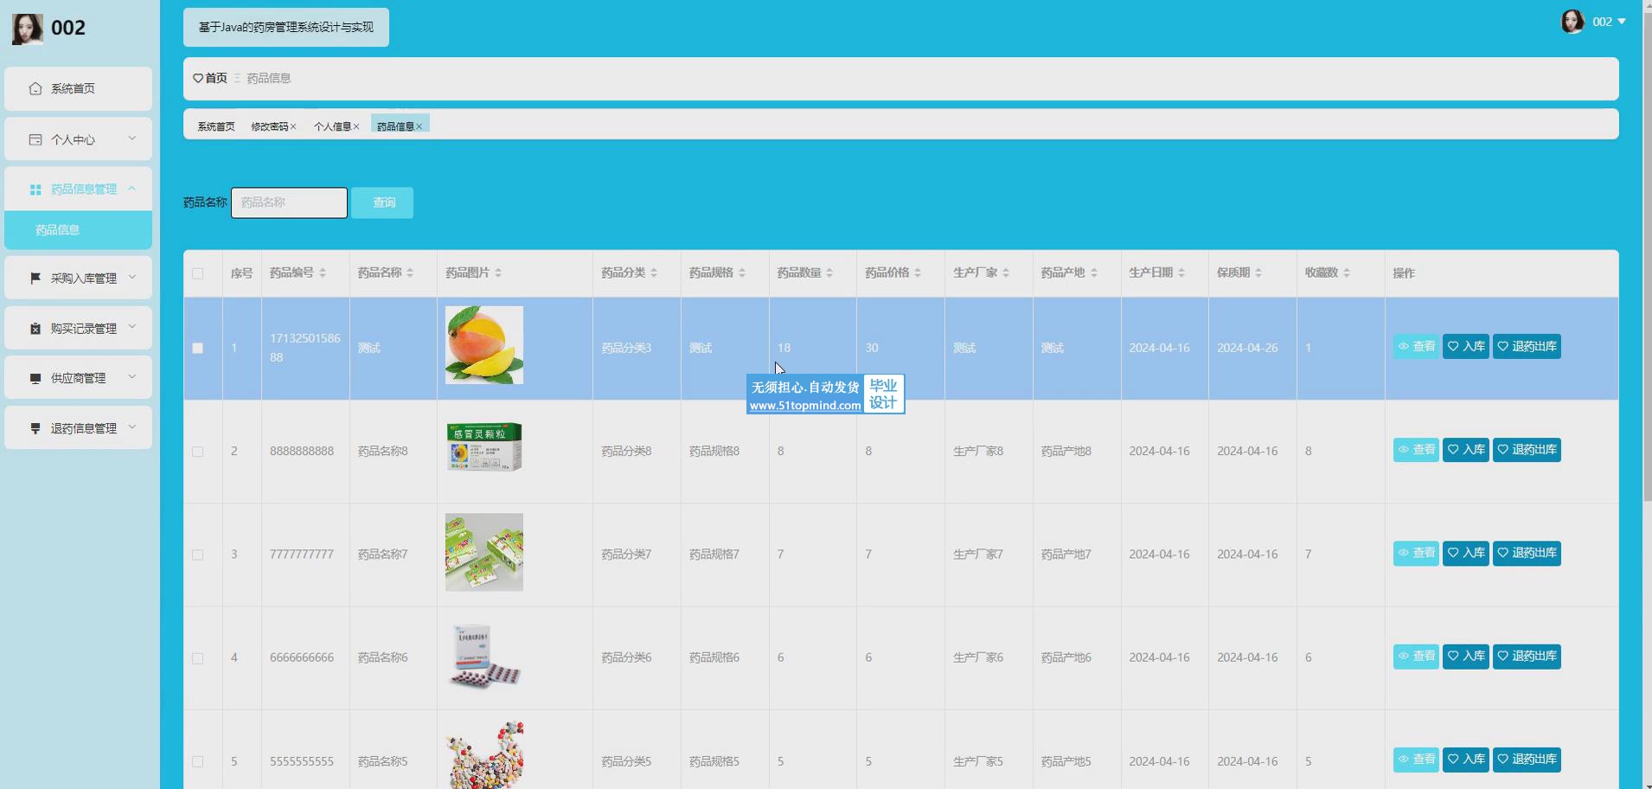
Task: View details of the 测试 row with 查看
Action: tap(1416, 346)
